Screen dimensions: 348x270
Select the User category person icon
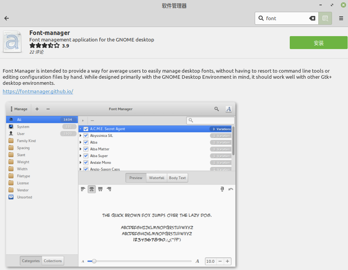11,134
